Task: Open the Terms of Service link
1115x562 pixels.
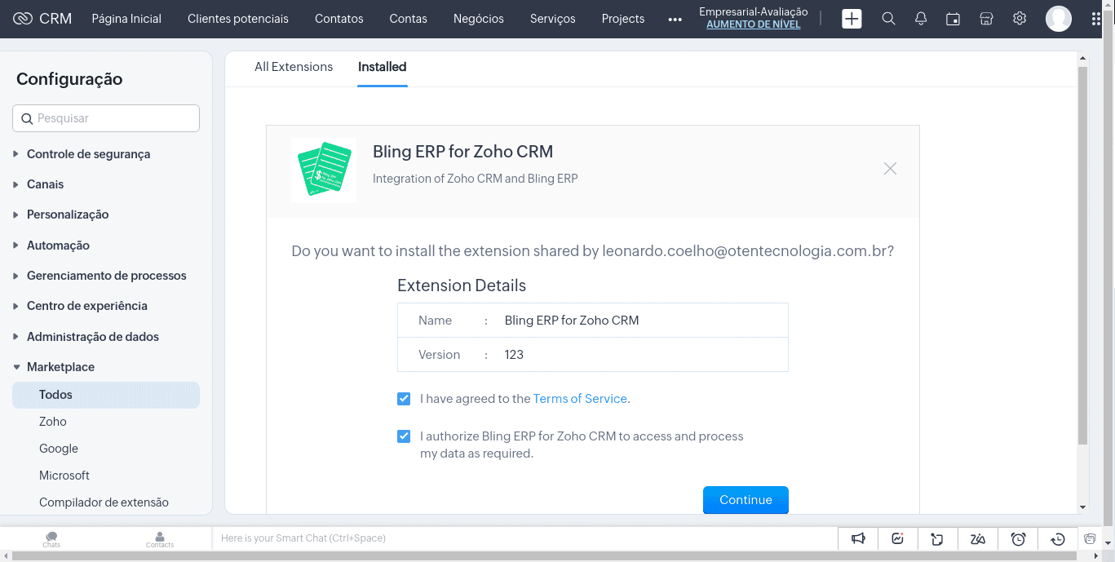Action: pos(580,399)
